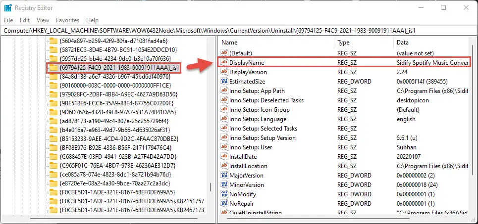Select key {e8720e7e-08a2-4a30-9bce-70aa27c2a3dc}
The width and height of the screenshot is (478, 224).
click(x=115, y=183)
